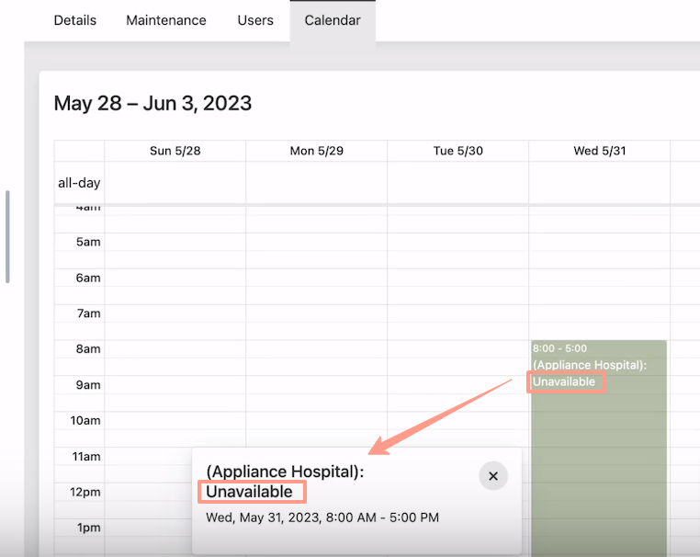Image resolution: width=700 pixels, height=557 pixels.
Task: Click the 11am time label
Action: click(86, 457)
